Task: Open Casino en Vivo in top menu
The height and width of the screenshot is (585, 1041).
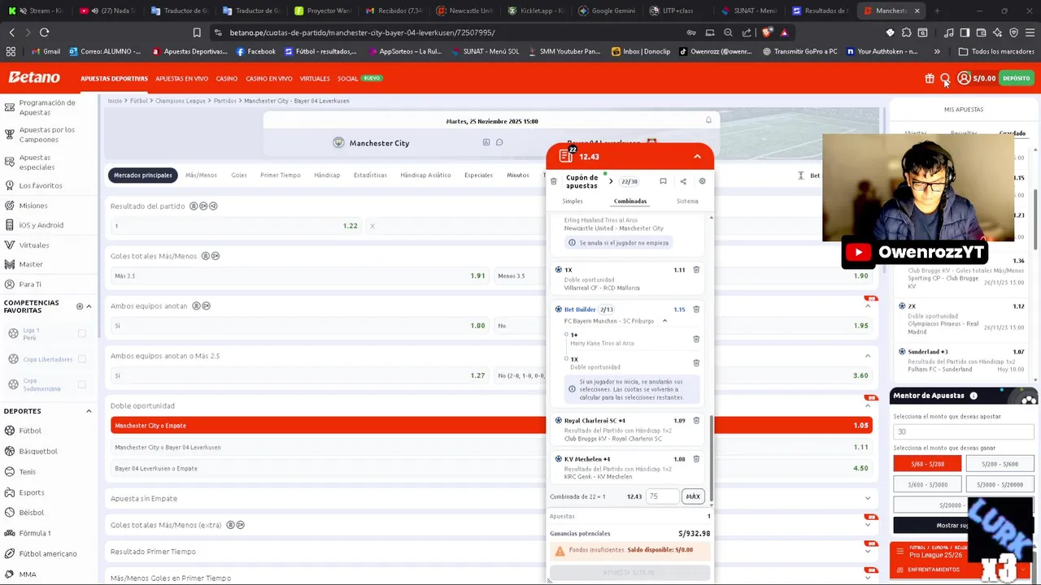Action: [x=269, y=79]
